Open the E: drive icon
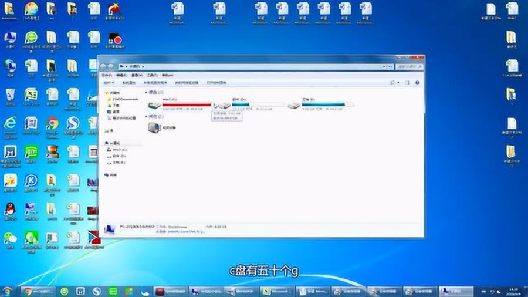 click(294, 105)
